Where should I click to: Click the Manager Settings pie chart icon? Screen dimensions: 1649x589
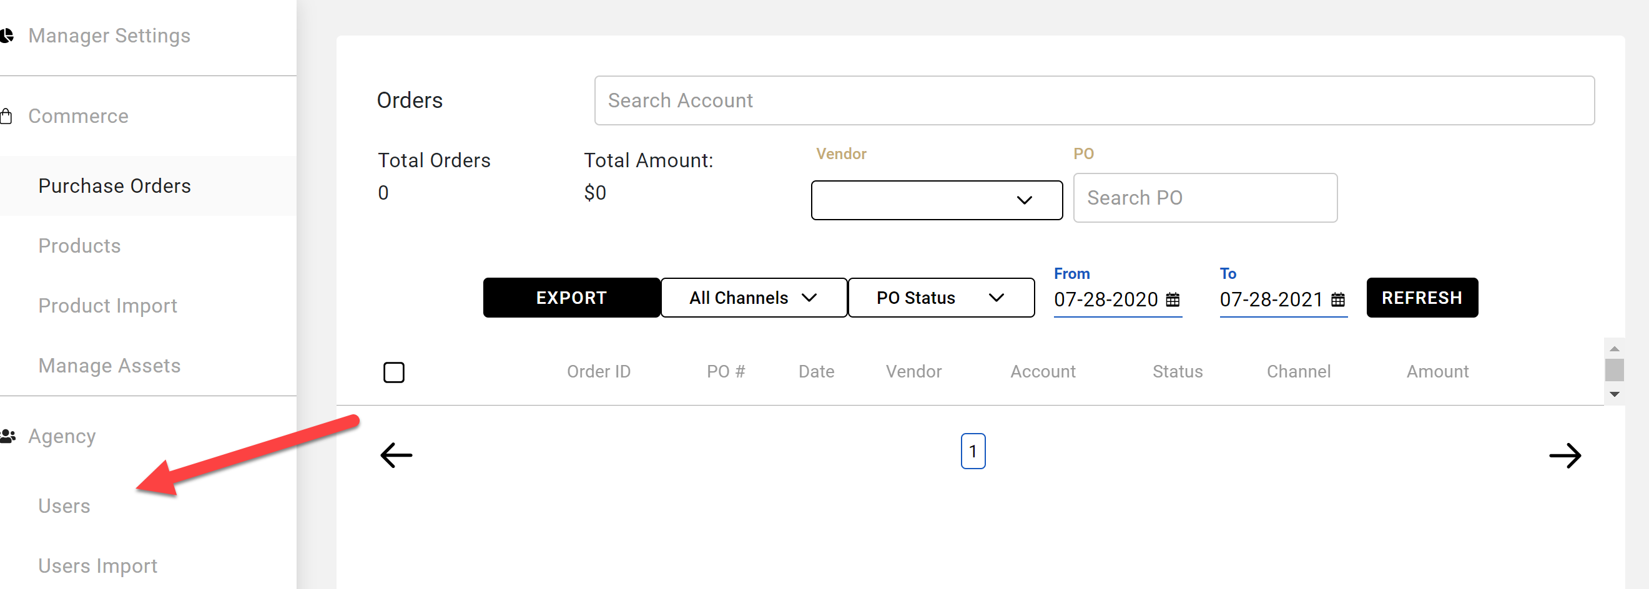point(6,36)
